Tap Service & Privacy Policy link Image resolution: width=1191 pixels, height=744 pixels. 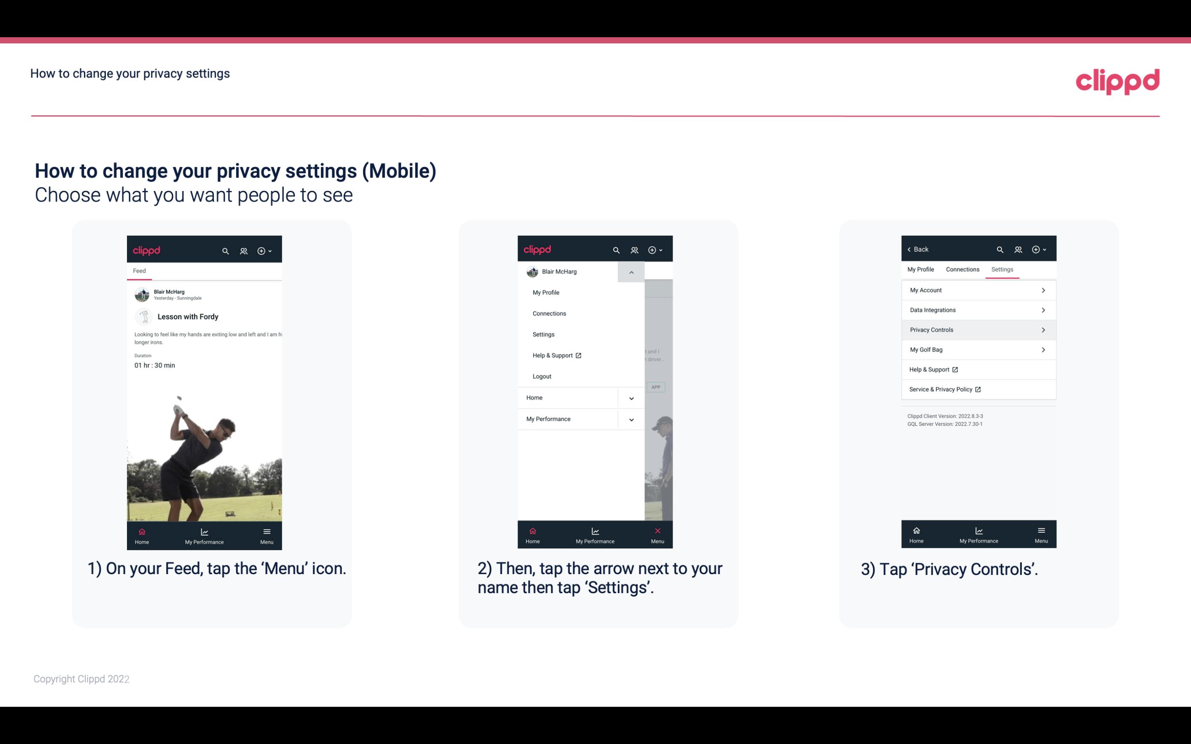pos(945,389)
